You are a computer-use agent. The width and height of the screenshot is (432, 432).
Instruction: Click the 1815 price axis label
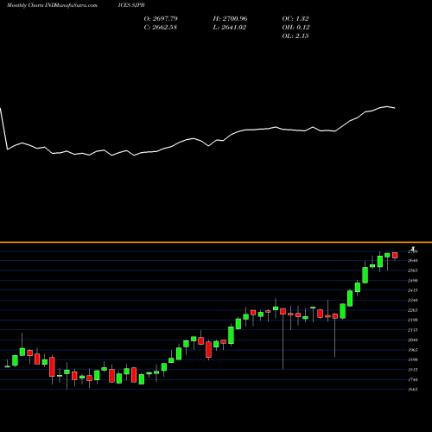[413, 370]
